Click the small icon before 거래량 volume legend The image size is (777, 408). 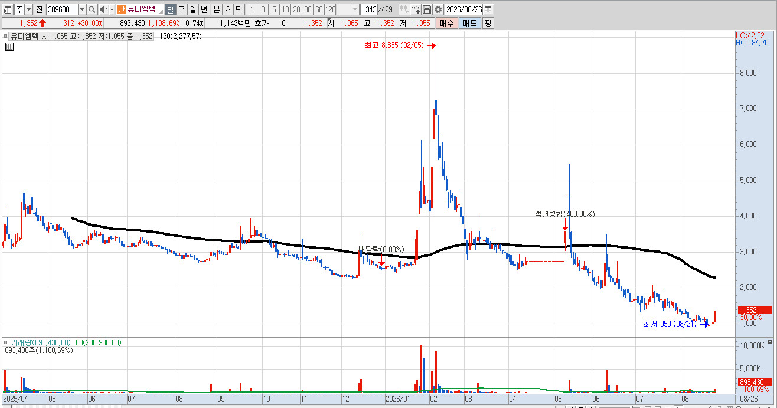(7, 342)
